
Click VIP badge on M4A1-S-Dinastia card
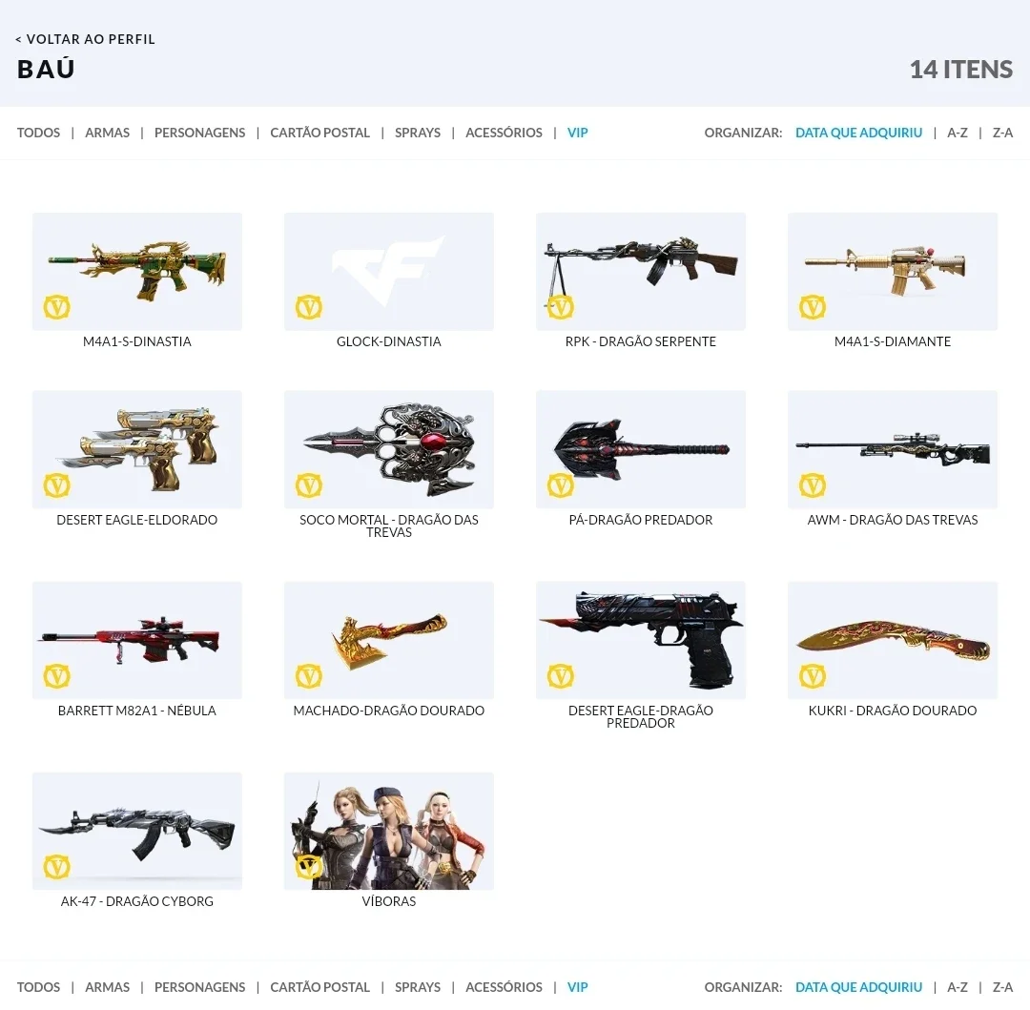click(57, 307)
